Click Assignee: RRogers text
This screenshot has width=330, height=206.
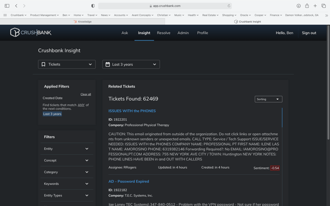(122, 168)
